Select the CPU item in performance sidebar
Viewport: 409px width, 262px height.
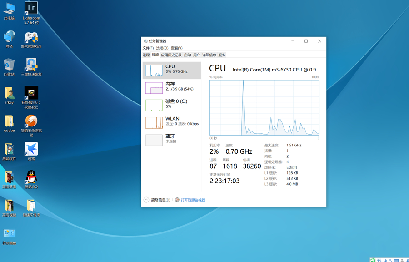tap(172, 71)
